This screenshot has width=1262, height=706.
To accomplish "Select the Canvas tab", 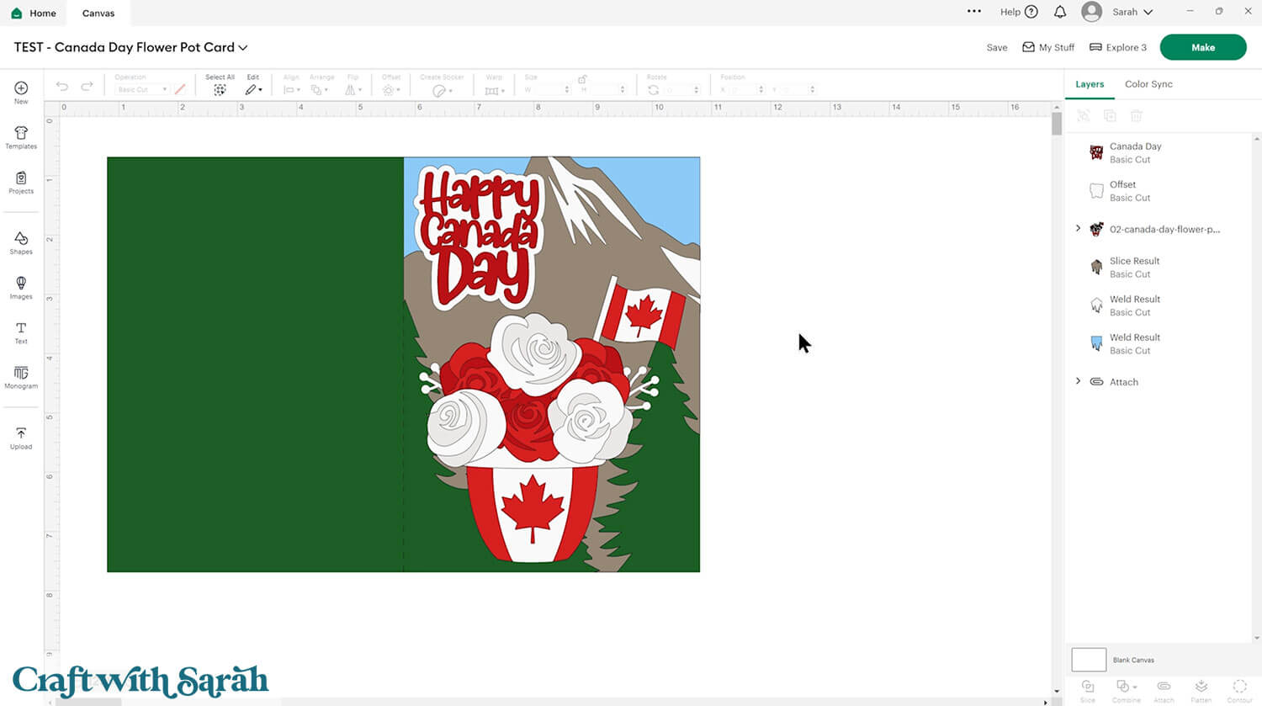I will (98, 13).
